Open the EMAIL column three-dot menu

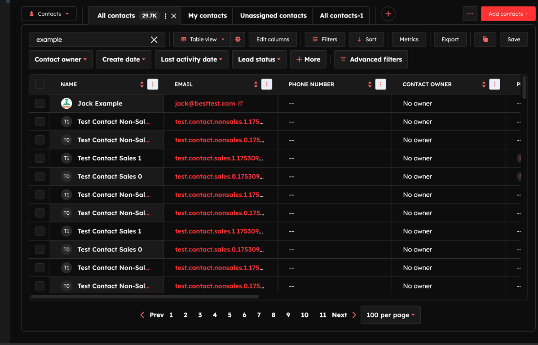[x=266, y=84]
